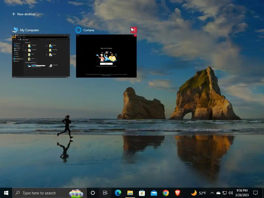Open the Mail app from the taskbar
Screen dimensions: 264x198
(x=154, y=193)
